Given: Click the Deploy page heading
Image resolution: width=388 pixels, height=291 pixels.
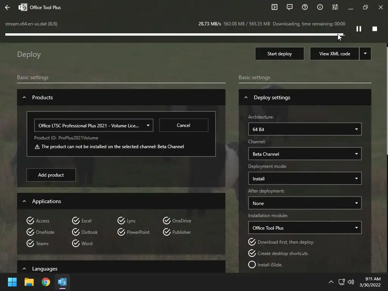Looking at the screenshot, I should (29, 54).
